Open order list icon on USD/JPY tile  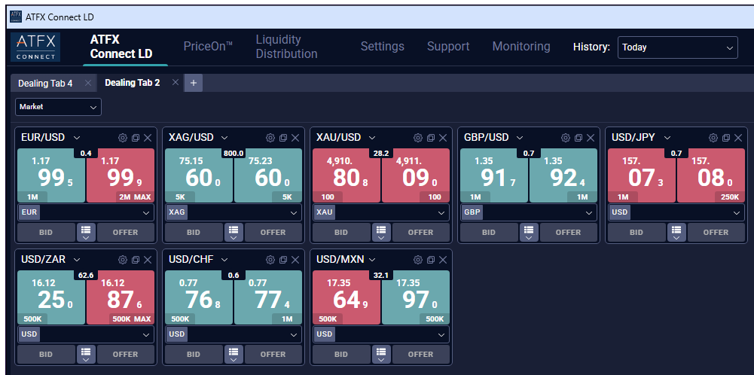point(676,230)
